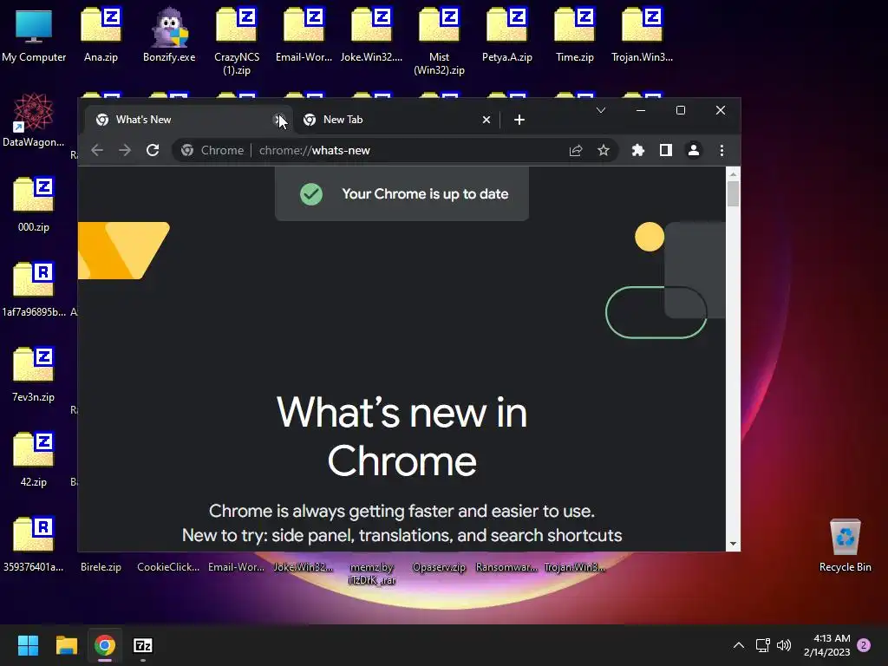This screenshot has width=888, height=666.
Task: Open the Chrome side panel
Action: 665,150
